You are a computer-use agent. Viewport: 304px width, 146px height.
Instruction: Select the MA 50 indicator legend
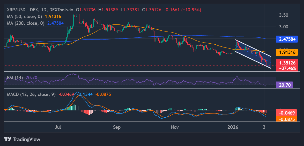click(25, 16)
